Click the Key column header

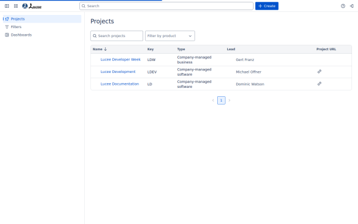150,49
